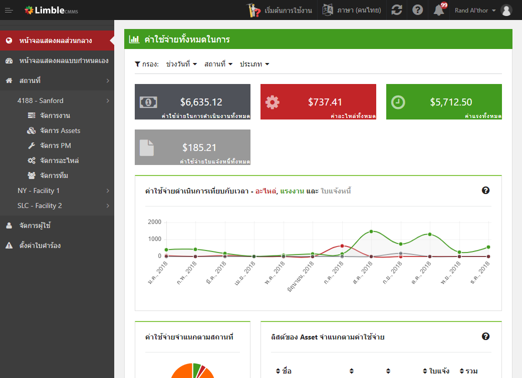Click the orange slice of the location pie chart
Viewport: 522px width, 378px height.
[182, 371]
